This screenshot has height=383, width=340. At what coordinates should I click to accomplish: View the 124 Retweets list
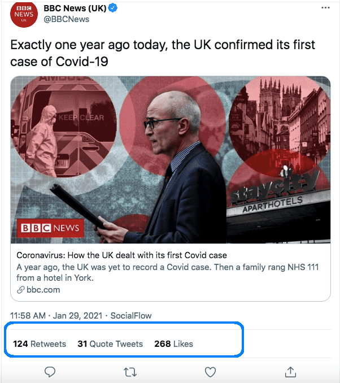point(40,343)
